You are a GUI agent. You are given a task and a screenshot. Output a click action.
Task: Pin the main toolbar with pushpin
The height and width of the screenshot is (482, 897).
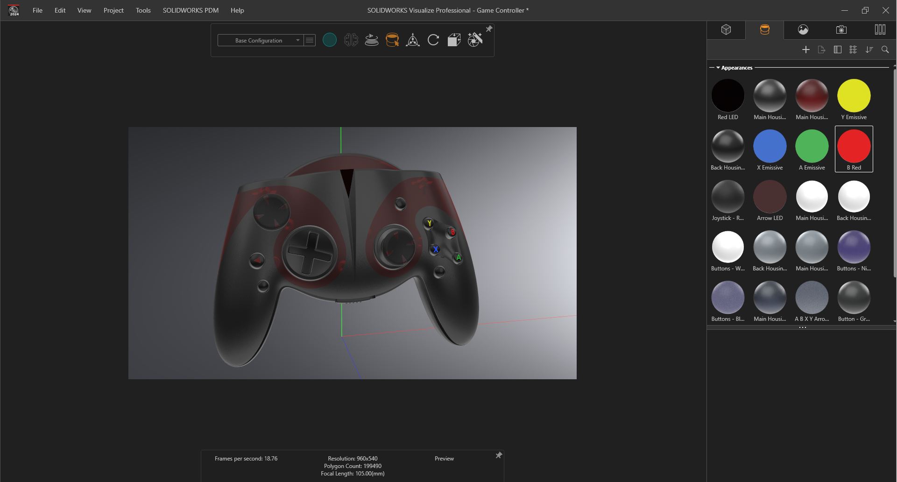click(x=489, y=29)
